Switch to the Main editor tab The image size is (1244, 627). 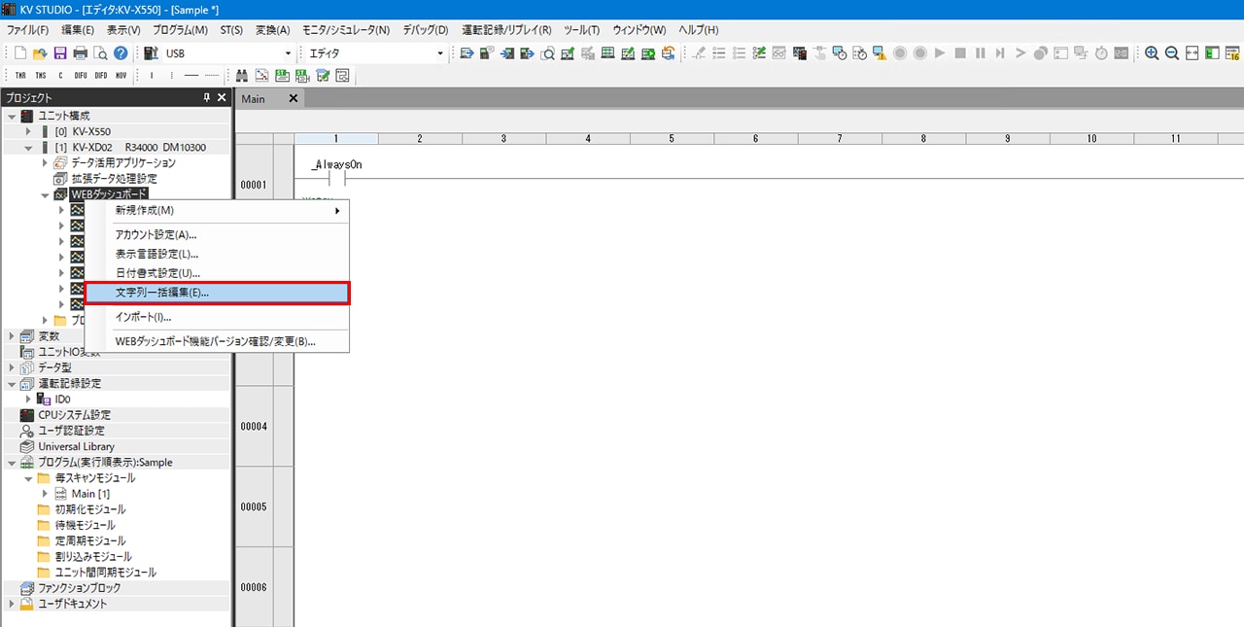[x=254, y=99]
